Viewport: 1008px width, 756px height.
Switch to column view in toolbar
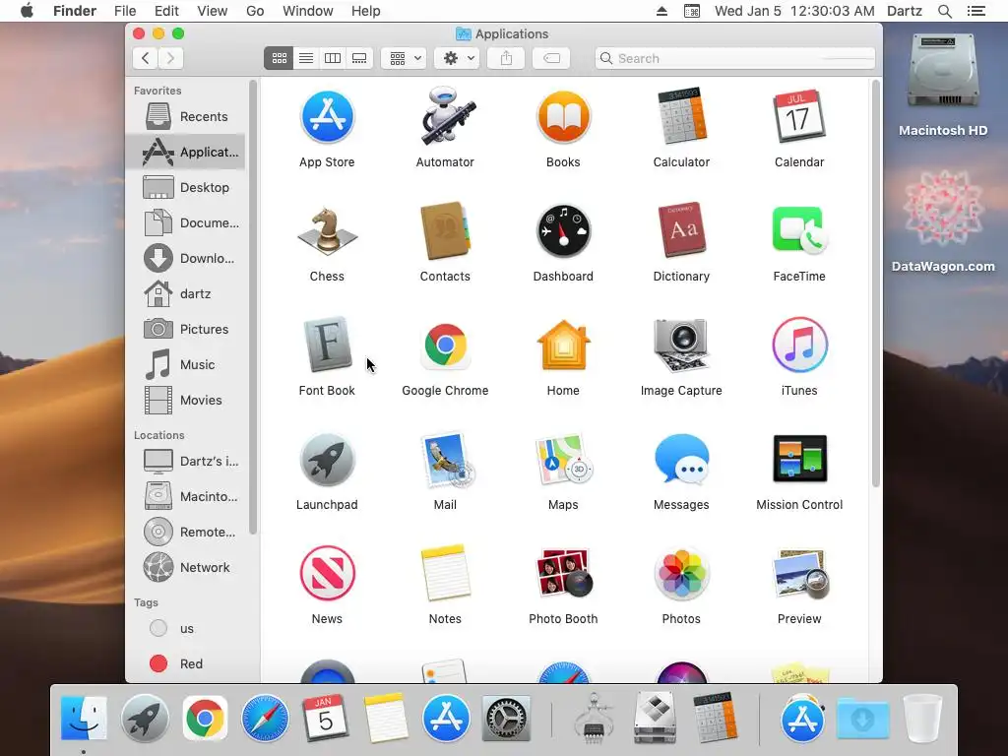(333, 58)
